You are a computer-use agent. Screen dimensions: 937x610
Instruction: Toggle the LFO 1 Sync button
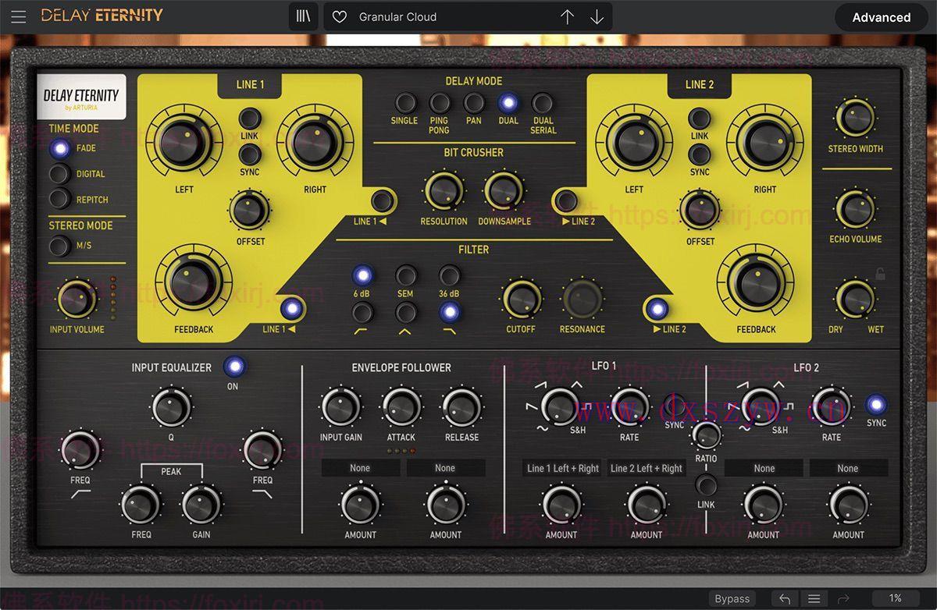coord(675,406)
